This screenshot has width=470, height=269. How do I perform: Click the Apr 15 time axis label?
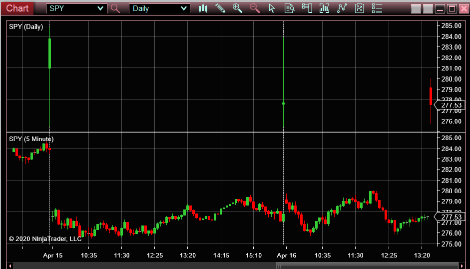click(53, 255)
